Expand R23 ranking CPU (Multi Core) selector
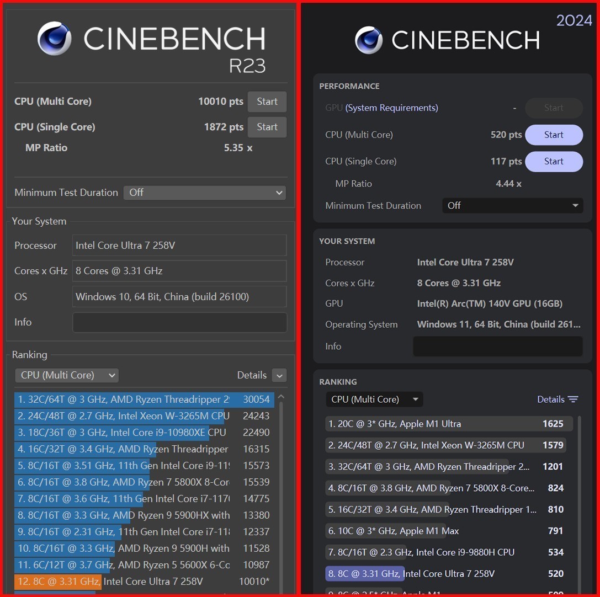Viewport: 600px width, 597px height. click(67, 375)
